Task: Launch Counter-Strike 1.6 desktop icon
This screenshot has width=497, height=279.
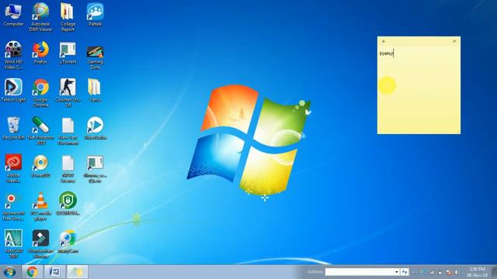Action: [68, 93]
